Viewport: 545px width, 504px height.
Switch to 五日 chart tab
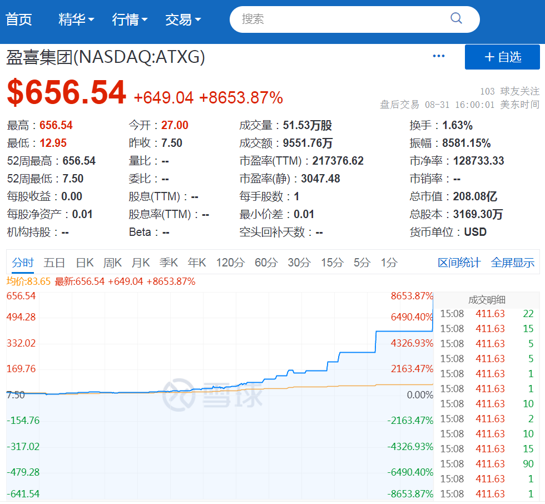(54, 263)
